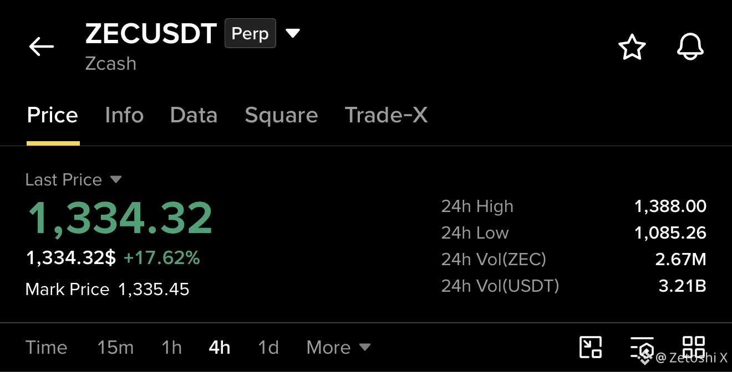The height and width of the screenshot is (372, 732).
Task: Click the Mark Price value 1,335.45
Action: point(154,289)
